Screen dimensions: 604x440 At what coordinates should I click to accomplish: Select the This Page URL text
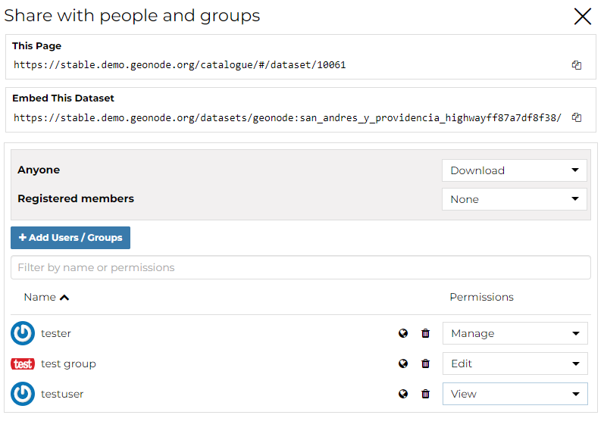[x=180, y=64]
